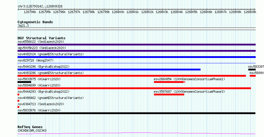Viewport: 264px width, 137px height.
Task: Select the small red square under nsv4086462
Action: coord(18,101)
